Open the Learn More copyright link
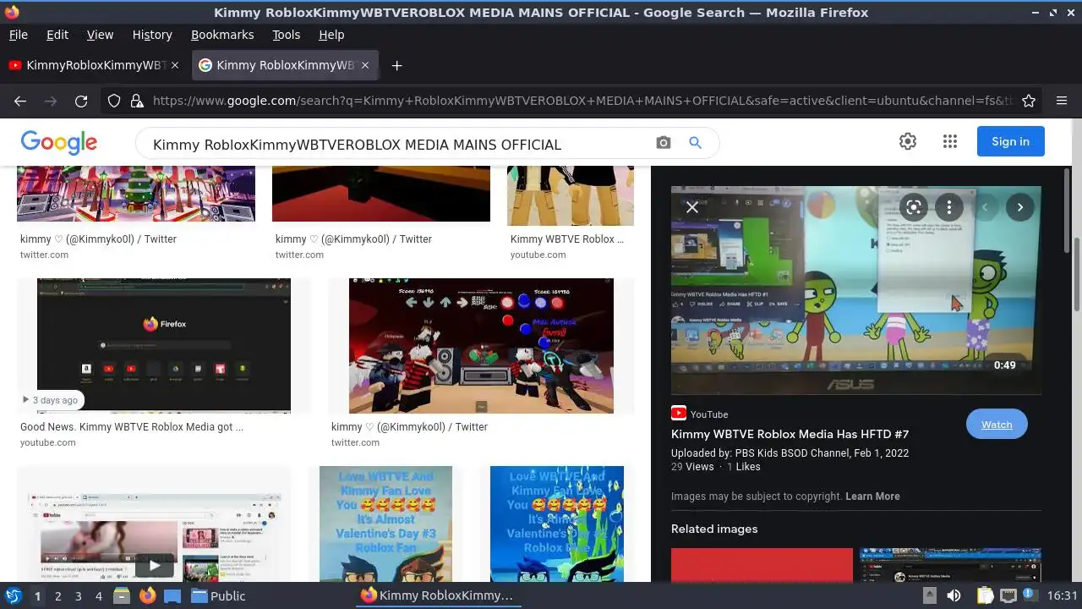Viewport: 1082px width, 609px height. [872, 497]
